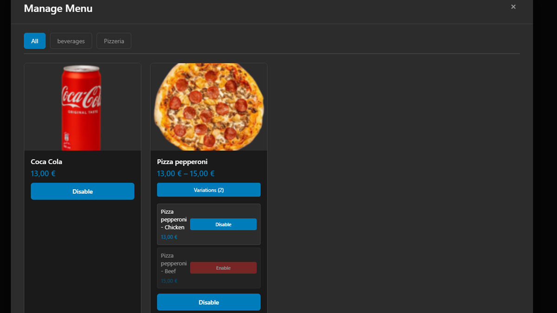
Task: Click the Coca Cola 13,00 € price
Action: coord(43,174)
